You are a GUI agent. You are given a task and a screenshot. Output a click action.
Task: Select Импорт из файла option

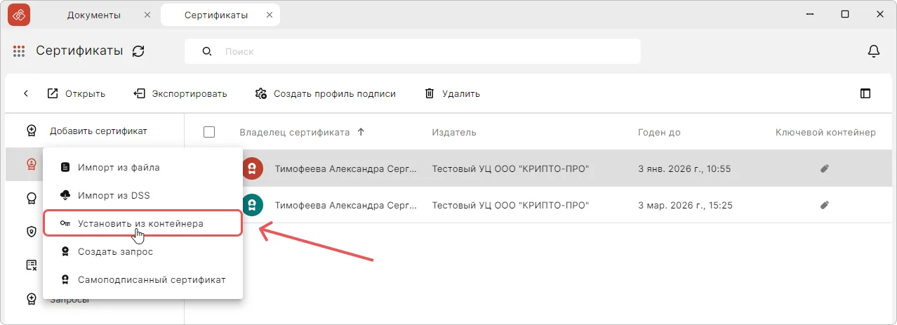tap(119, 167)
